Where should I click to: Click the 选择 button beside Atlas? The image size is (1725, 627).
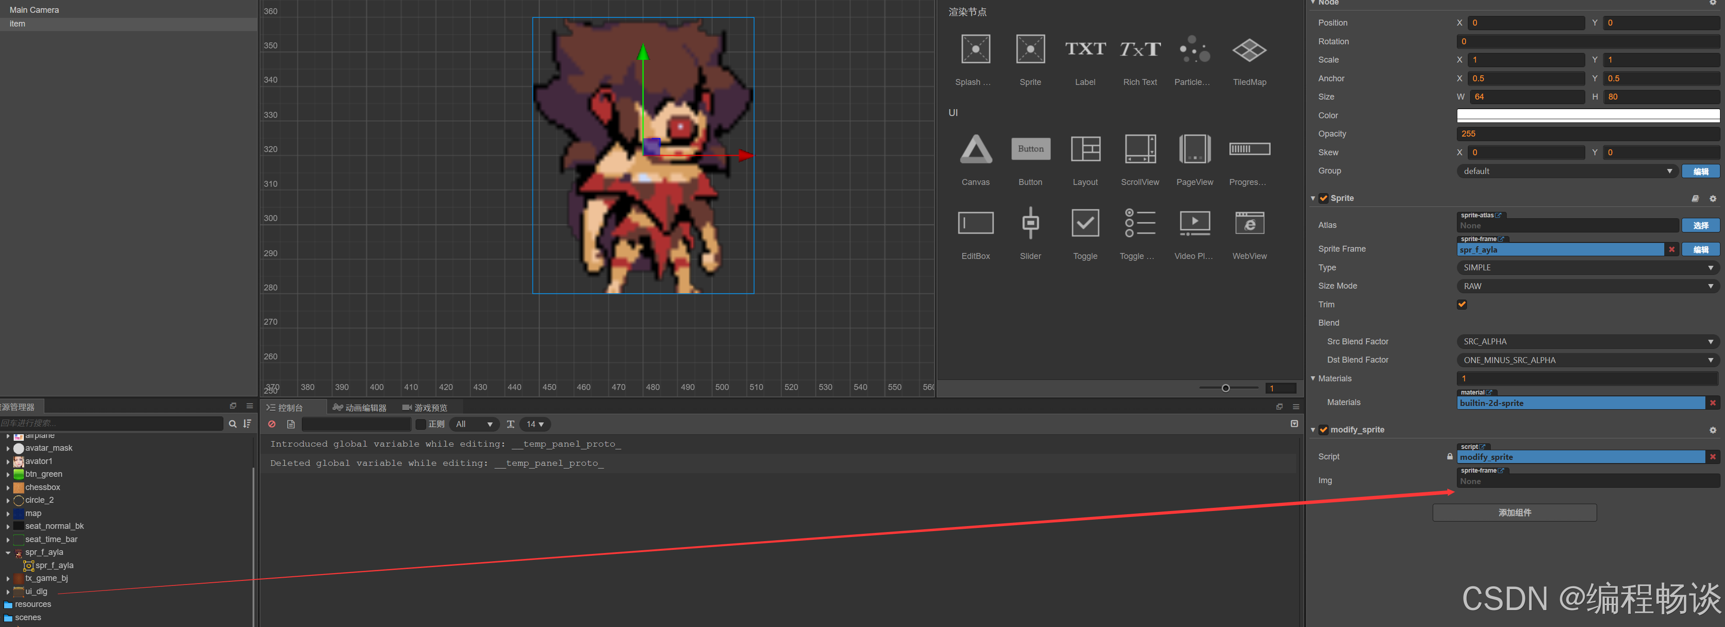coord(1700,226)
